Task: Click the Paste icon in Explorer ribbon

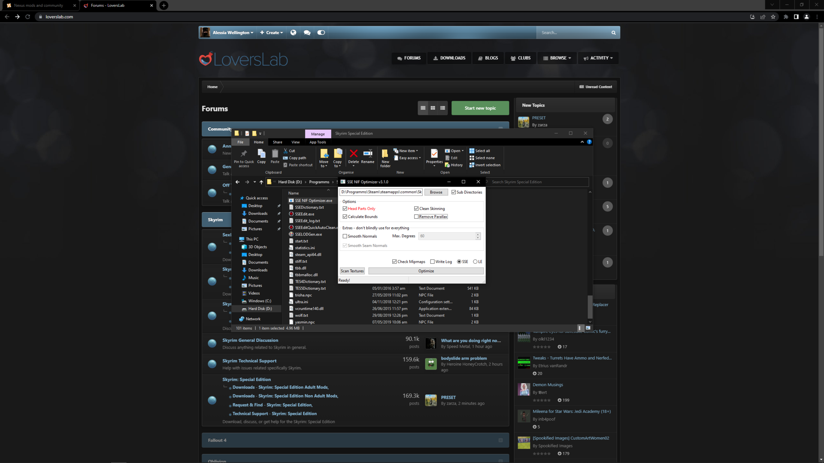Action: [275, 153]
